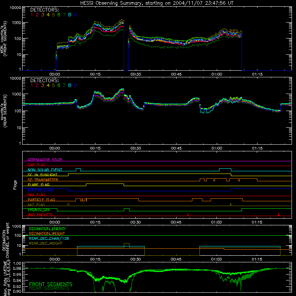Click the PARTICLE_FLAG label
The image size is (296, 296).
click(41, 199)
